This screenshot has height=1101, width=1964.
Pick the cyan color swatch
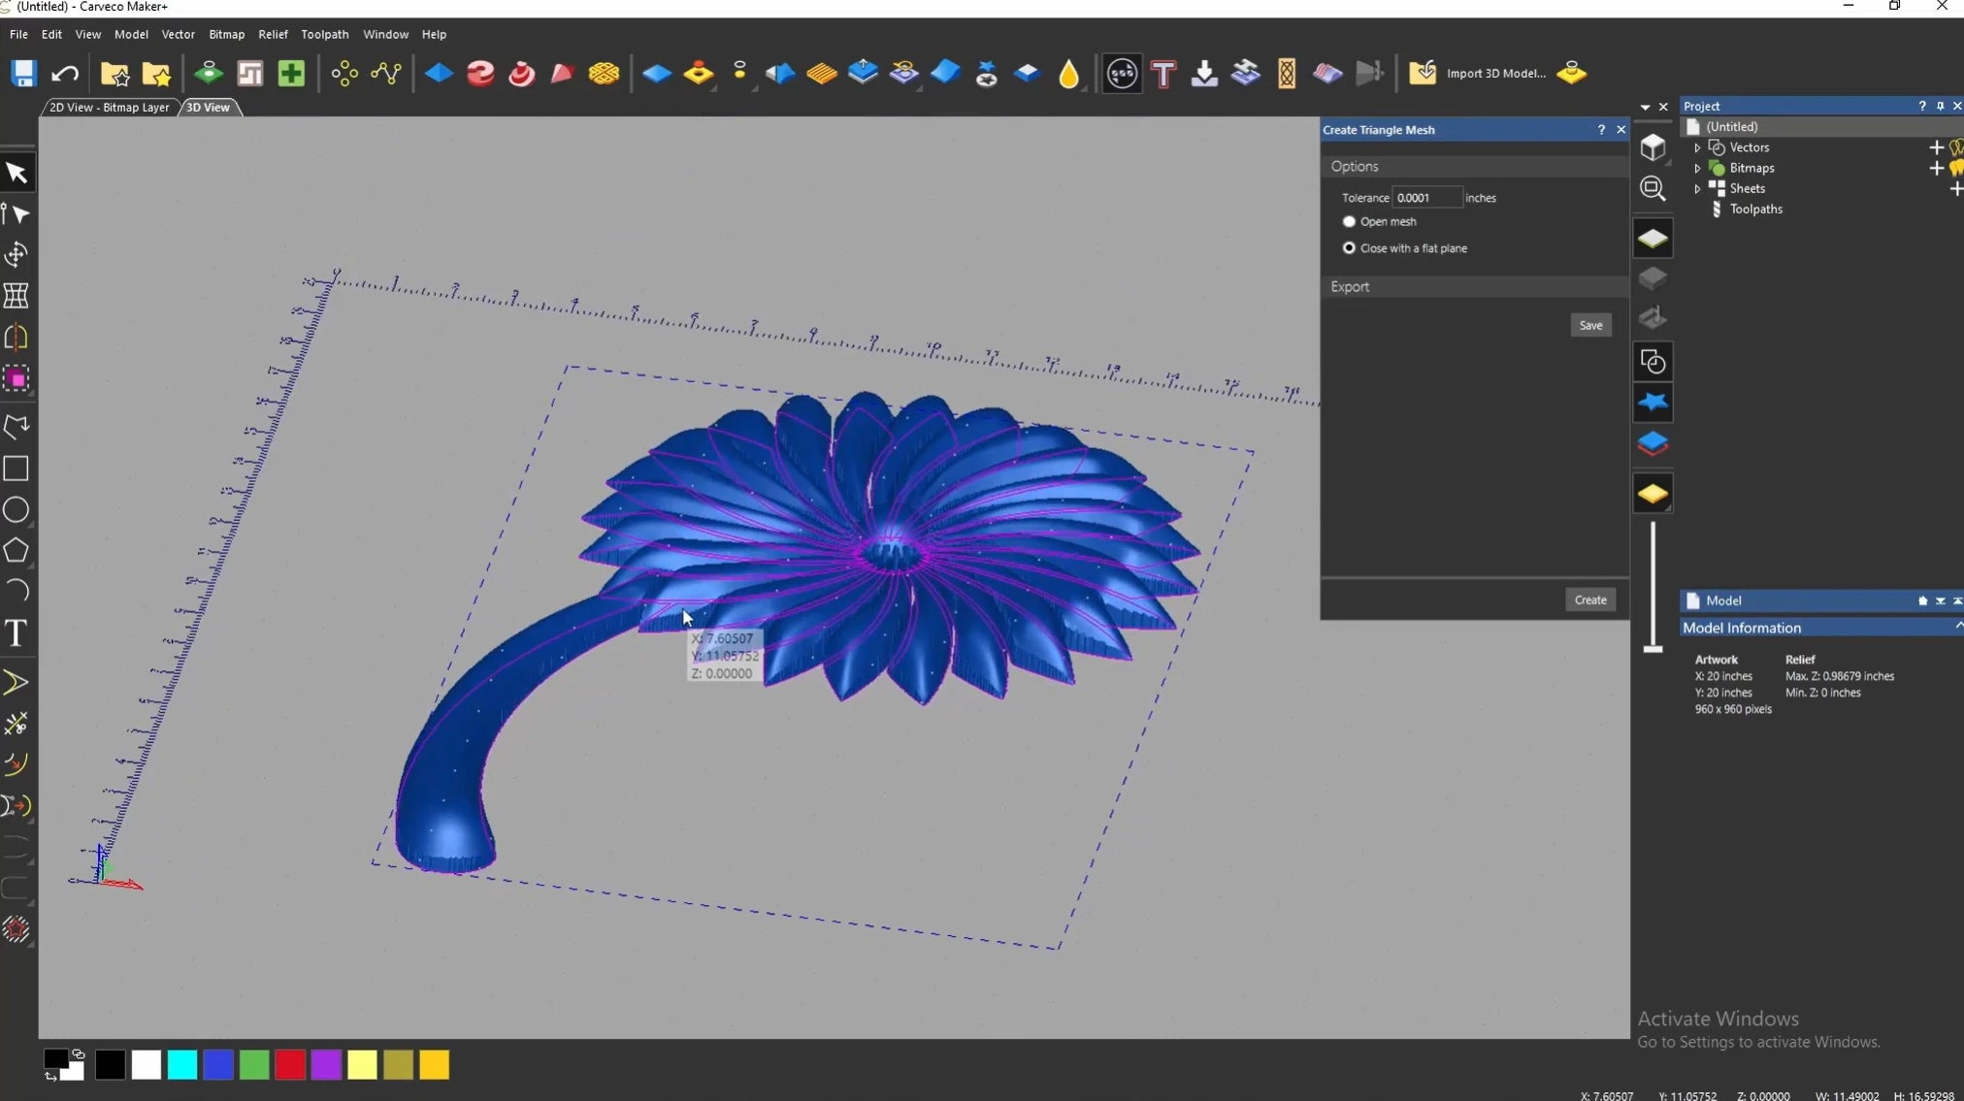181,1065
